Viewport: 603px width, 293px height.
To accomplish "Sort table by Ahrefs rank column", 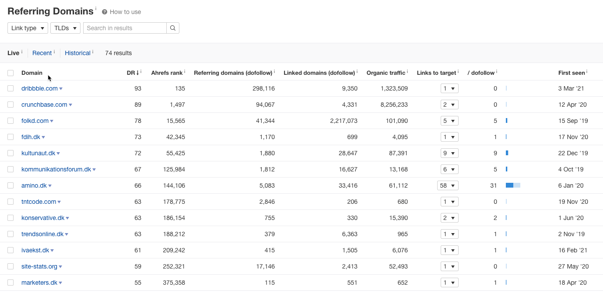I will pyautogui.click(x=167, y=73).
